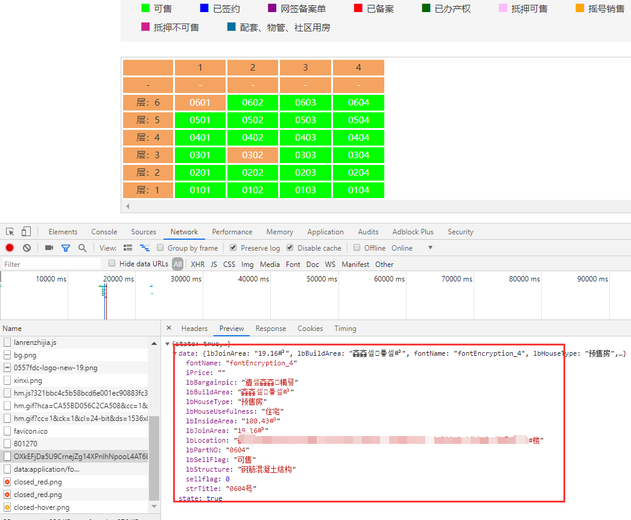Screen dimensions: 631x520
Task: Switch to the Timing tab
Action: coord(345,329)
